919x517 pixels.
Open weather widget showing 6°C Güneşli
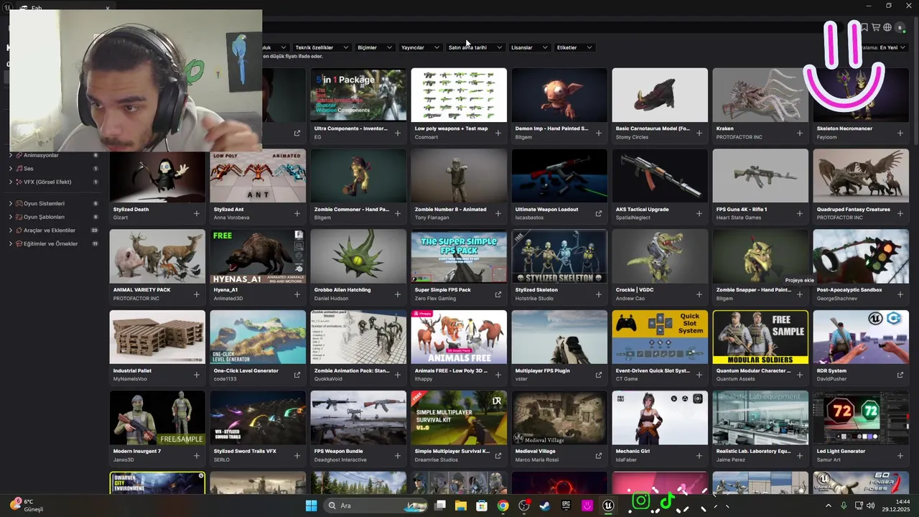coord(27,506)
